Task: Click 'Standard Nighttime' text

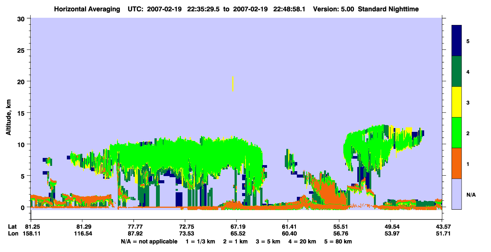Action: pyautogui.click(x=388, y=9)
